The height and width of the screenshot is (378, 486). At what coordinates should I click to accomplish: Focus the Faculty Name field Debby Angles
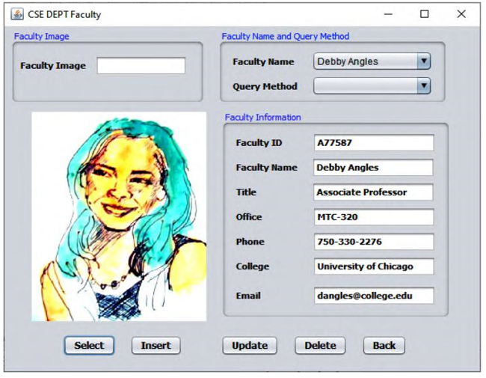click(x=373, y=168)
